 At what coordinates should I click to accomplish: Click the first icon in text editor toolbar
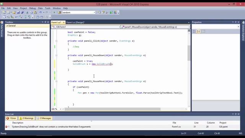(x=4, y=17)
